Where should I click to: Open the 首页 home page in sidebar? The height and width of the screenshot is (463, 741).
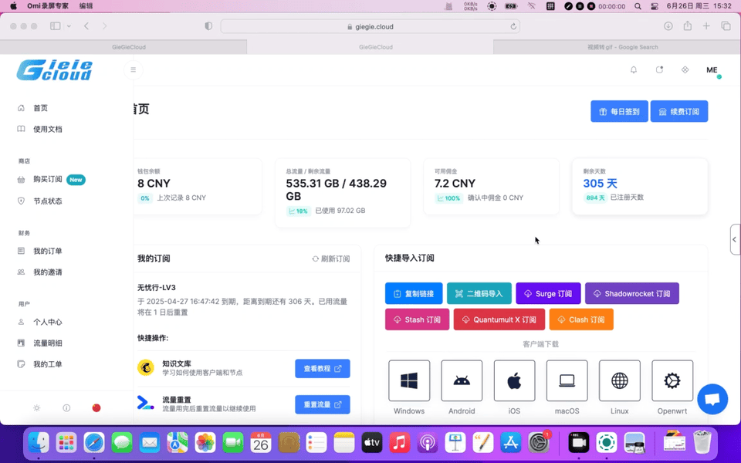[x=40, y=108]
